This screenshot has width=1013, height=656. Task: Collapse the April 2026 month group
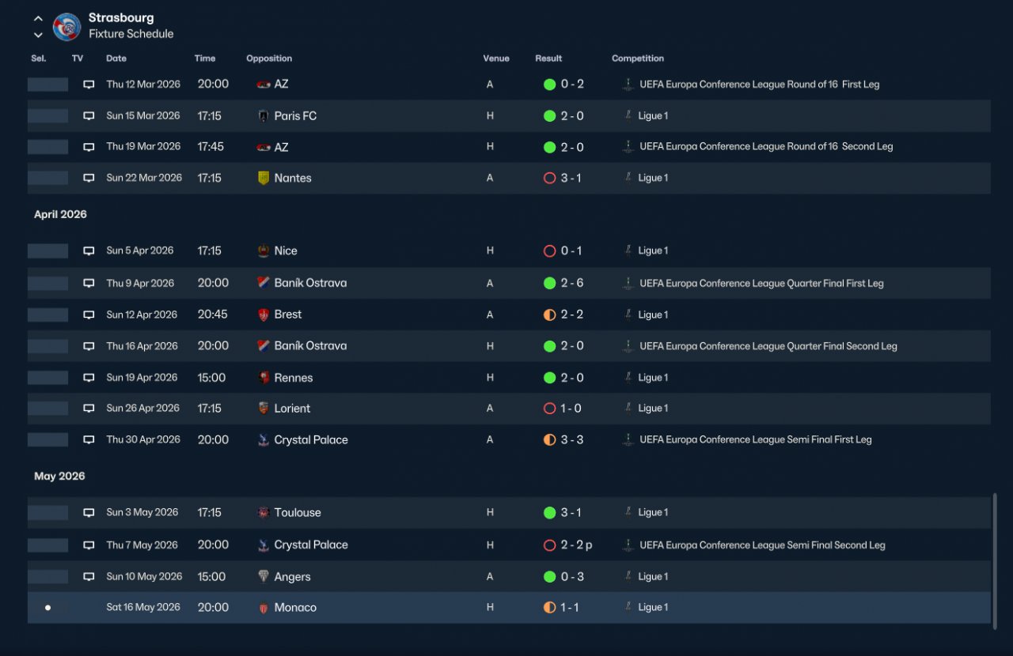click(60, 214)
